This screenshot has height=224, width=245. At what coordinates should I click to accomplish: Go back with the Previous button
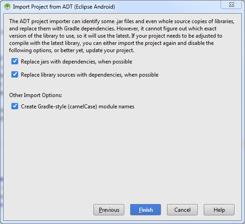tap(109, 209)
